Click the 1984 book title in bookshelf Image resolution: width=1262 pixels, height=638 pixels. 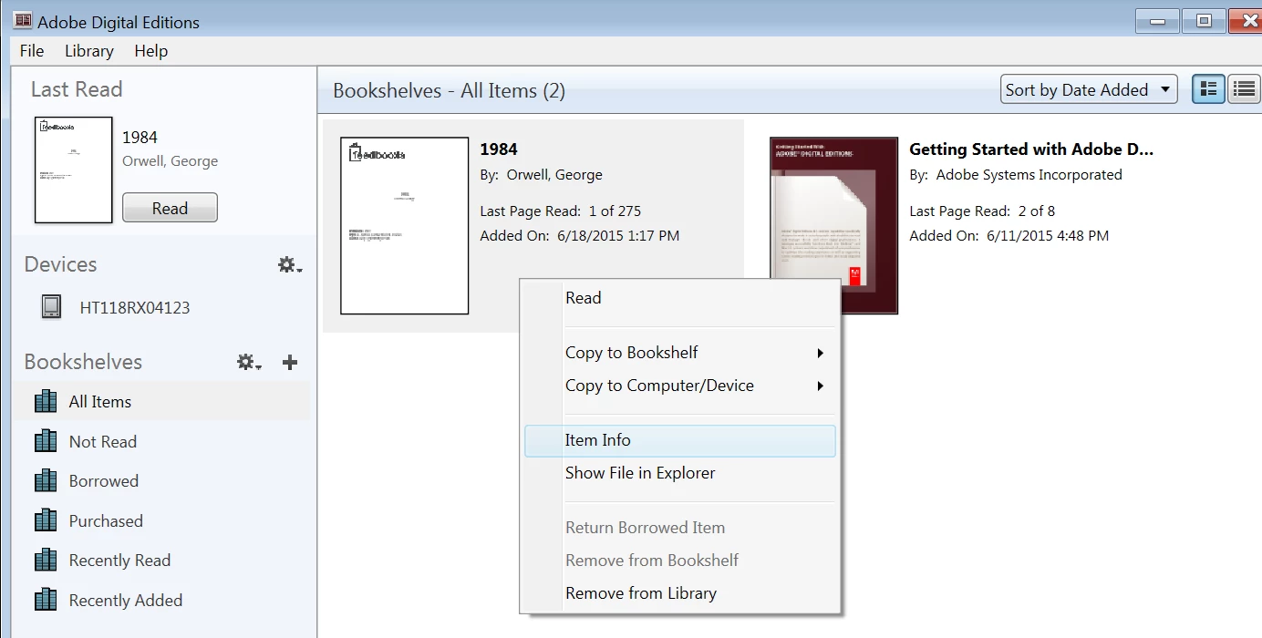click(499, 149)
